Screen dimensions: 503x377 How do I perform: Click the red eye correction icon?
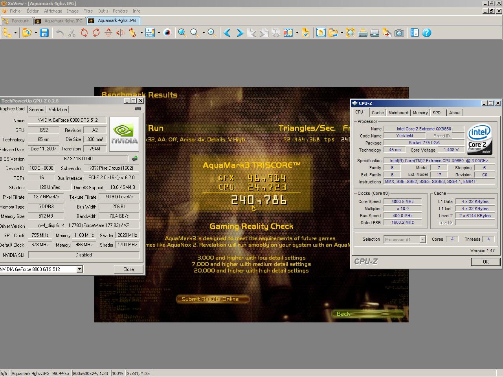tap(167, 33)
